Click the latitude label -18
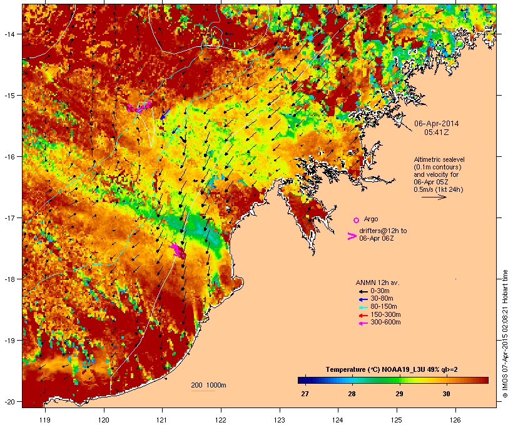Screen dimensions: 513x425 pyautogui.click(x=9, y=279)
